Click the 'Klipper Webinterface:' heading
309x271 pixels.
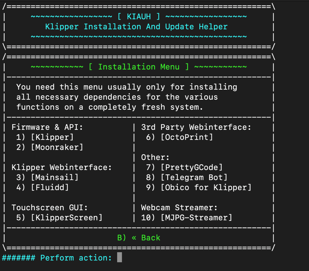pos(62,167)
